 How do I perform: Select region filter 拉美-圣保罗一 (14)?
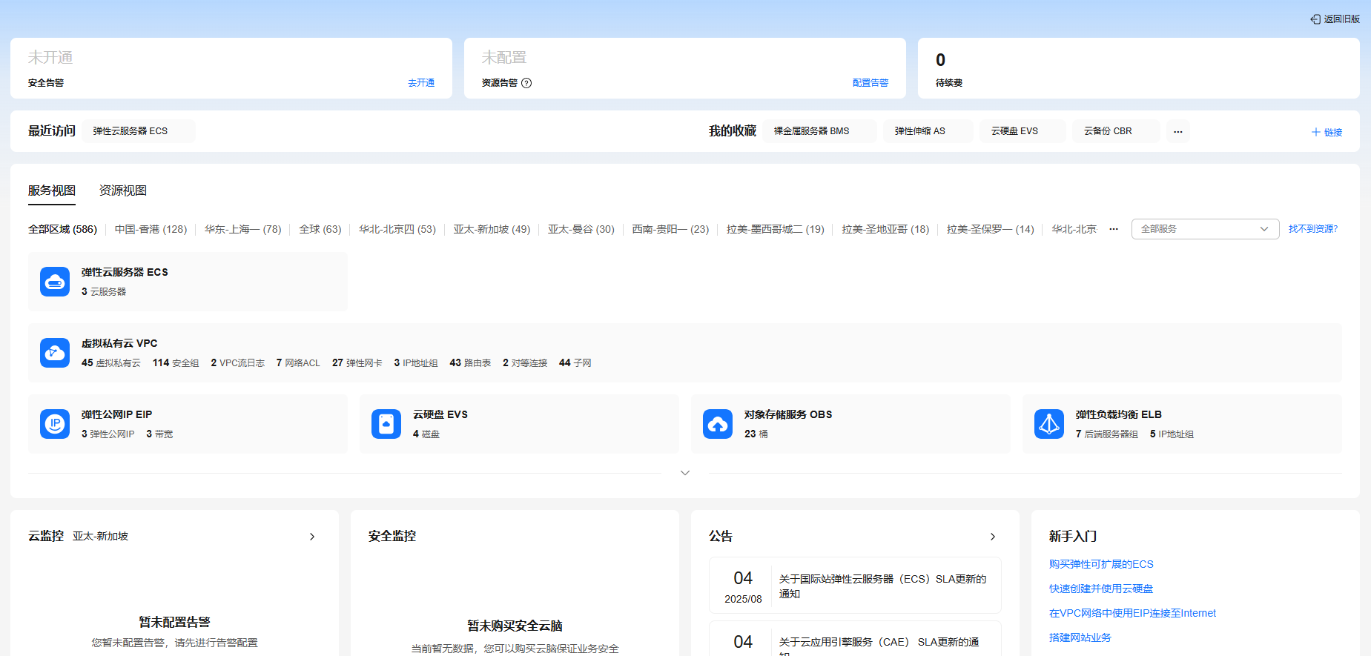click(990, 229)
